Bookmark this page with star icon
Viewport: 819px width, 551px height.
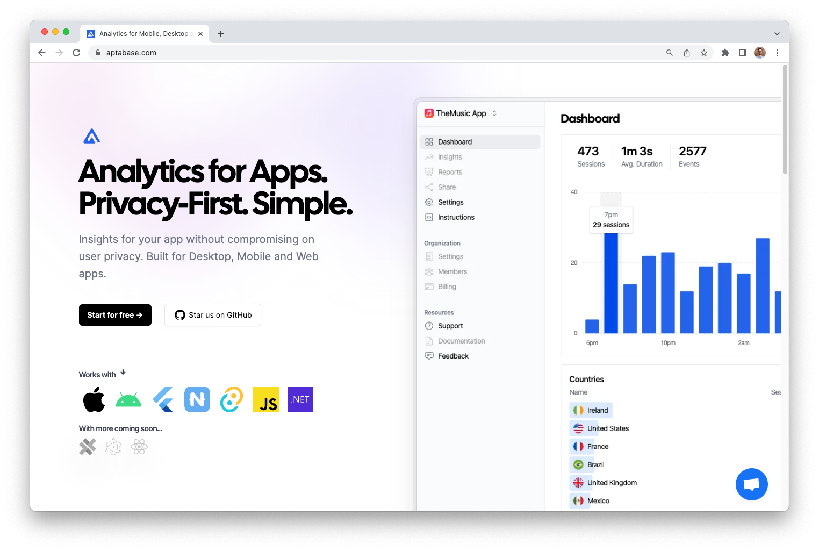pyautogui.click(x=704, y=53)
